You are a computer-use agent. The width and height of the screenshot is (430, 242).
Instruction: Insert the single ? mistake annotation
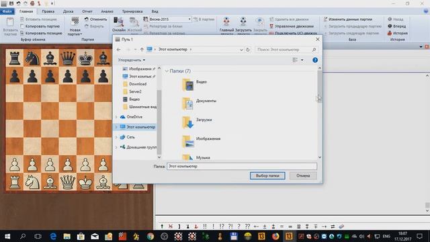tap(239, 227)
